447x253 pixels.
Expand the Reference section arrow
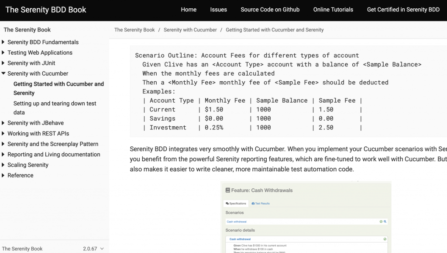(x=3, y=175)
